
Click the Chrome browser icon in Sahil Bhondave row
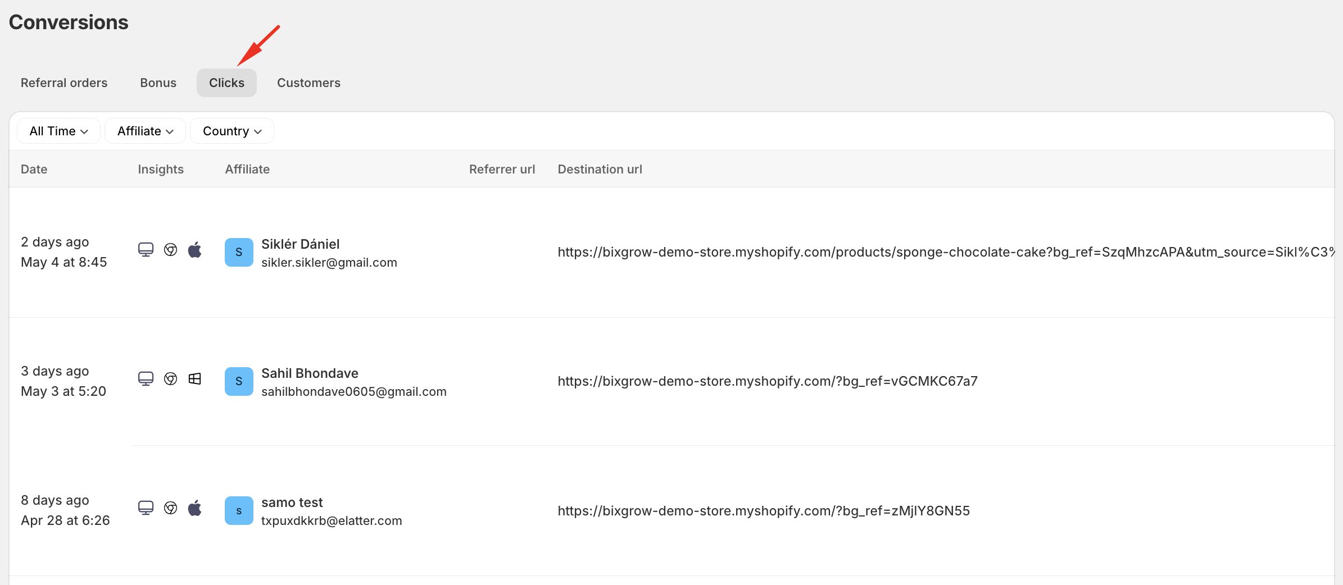coord(170,379)
